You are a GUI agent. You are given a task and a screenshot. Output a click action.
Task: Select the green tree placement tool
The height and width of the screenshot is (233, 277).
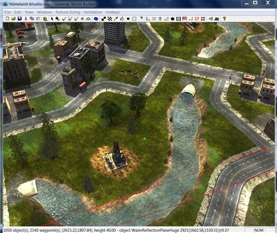(x=160, y=19)
